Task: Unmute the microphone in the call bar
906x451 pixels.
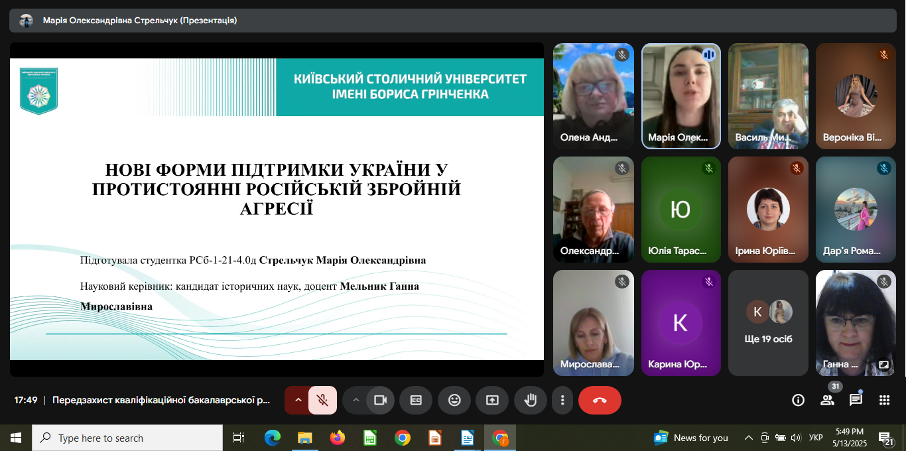Action: (322, 401)
